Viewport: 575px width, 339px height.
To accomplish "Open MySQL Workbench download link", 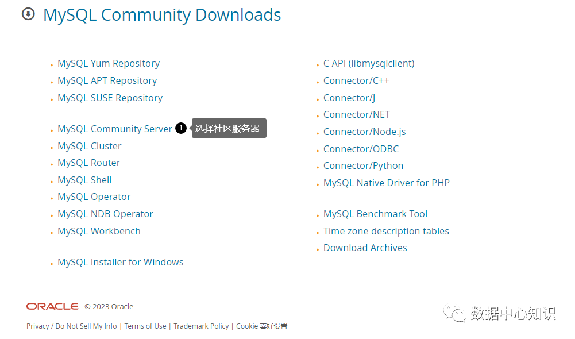I will [x=99, y=231].
